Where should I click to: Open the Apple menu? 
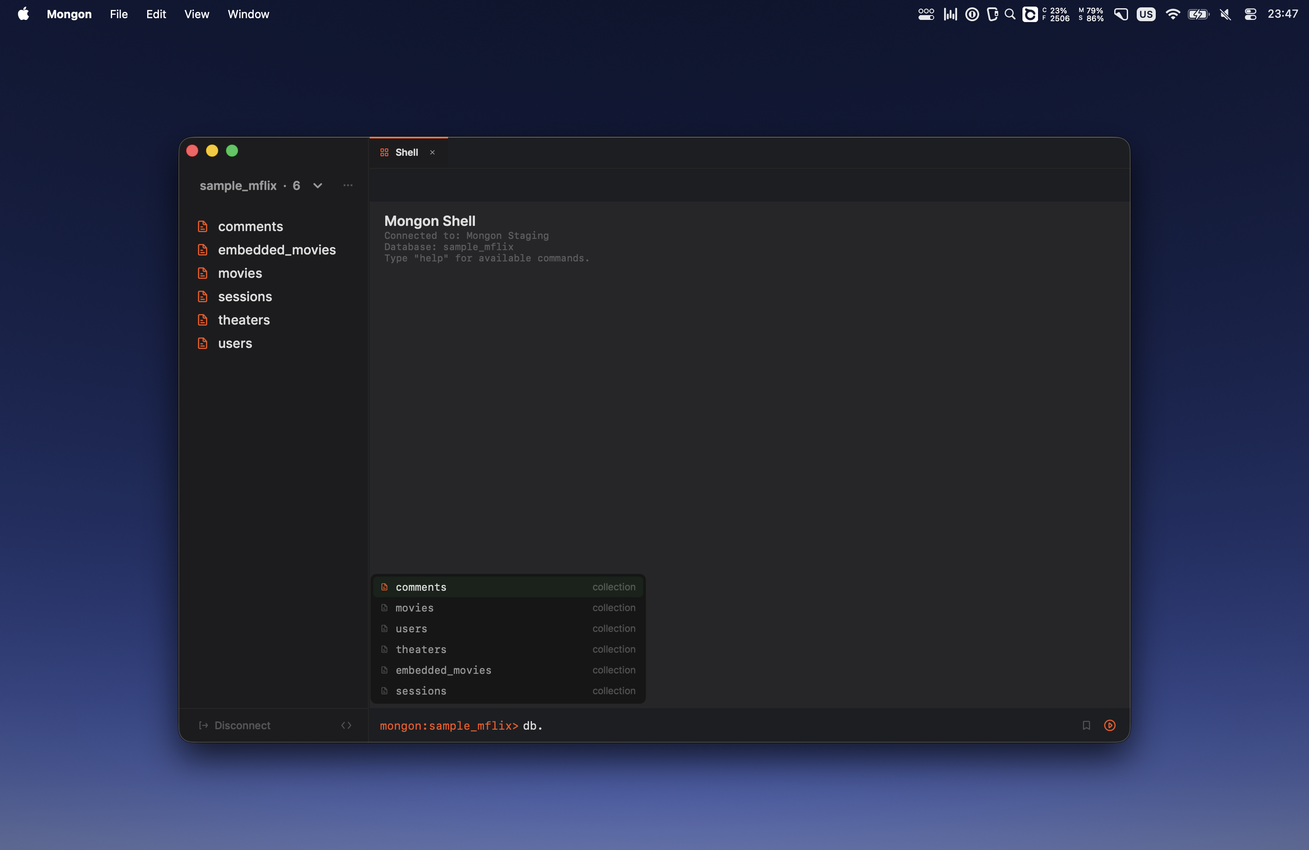[x=23, y=14]
